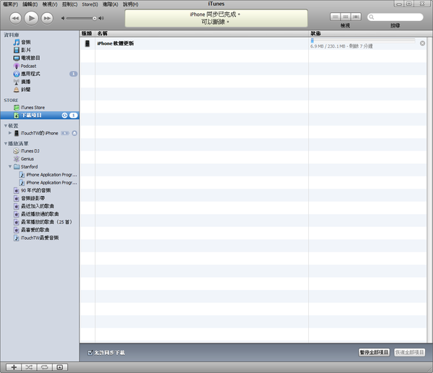Click 暫停全部項目 button
Viewport: 433px width, 373px height.
pyautogui.click(x=374, y=353)
